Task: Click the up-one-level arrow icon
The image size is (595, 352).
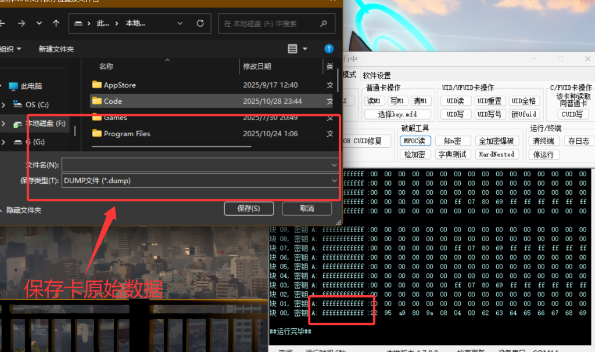Action: [56, 24]
